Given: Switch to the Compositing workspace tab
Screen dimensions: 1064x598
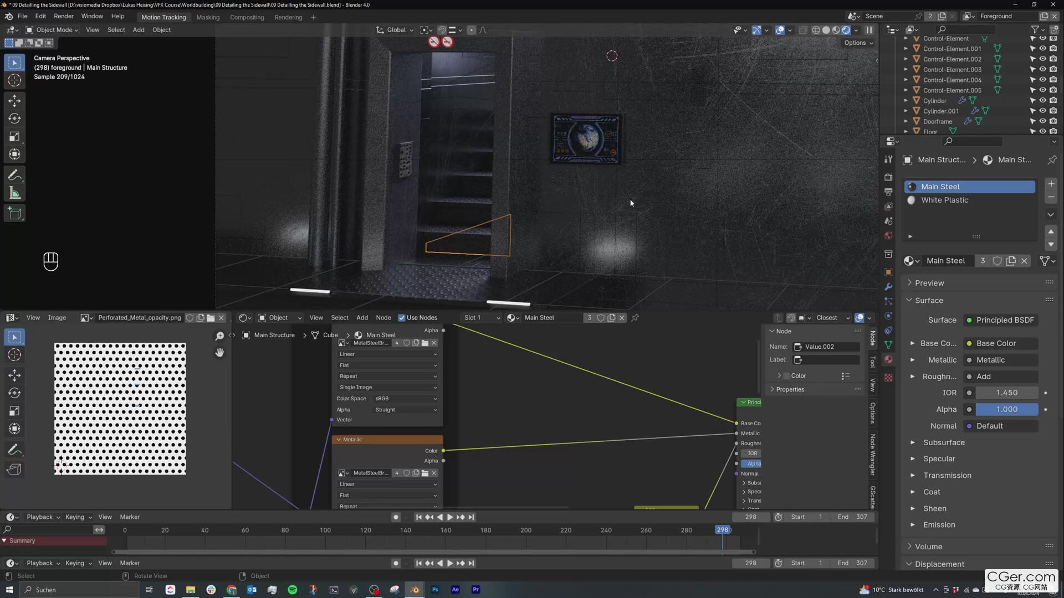Looking at the screenshot, I should point(247,17).
